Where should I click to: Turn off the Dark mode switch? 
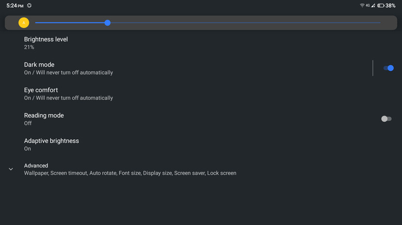coord(388,68)
